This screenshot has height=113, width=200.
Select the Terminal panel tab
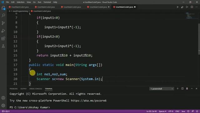point(49,89)
